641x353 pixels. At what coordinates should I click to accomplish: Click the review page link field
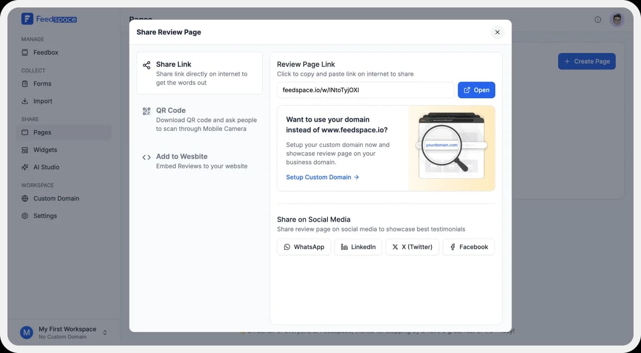coord(365,90)
